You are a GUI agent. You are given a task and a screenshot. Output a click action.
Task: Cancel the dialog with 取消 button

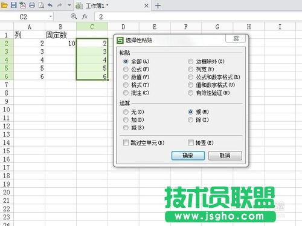[225, 156]
